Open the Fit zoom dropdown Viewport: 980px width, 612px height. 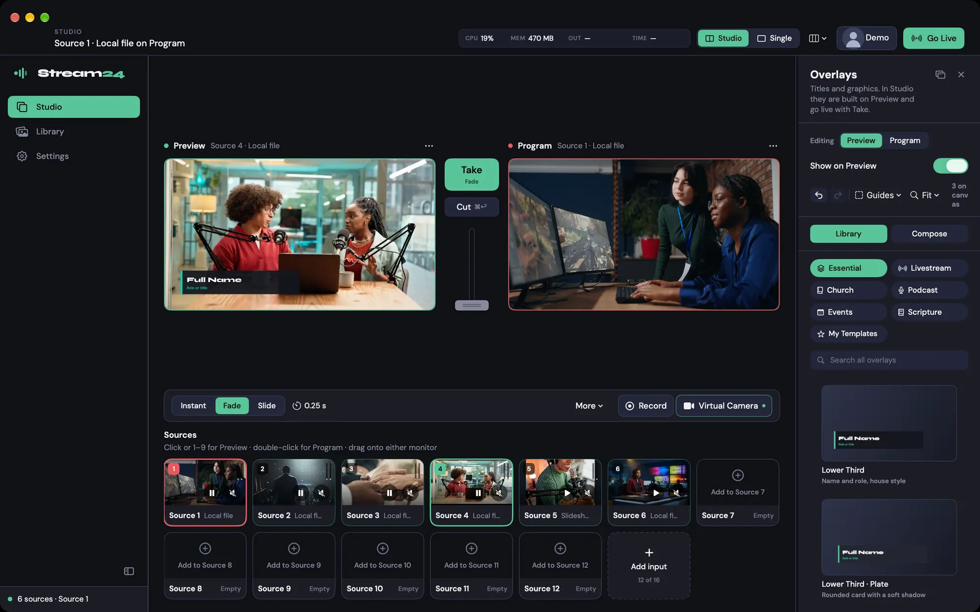(925, 195)
